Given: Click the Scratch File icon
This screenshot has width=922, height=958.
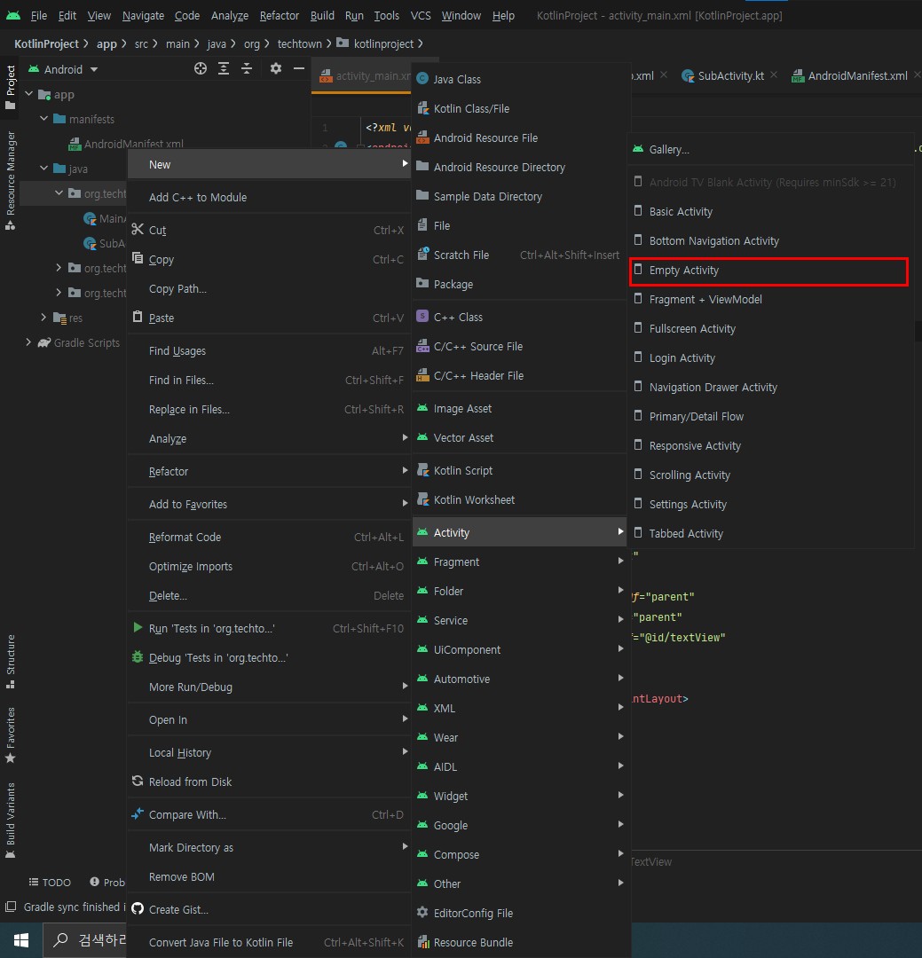Looking at the screenshot, I should tap(422, 255).
